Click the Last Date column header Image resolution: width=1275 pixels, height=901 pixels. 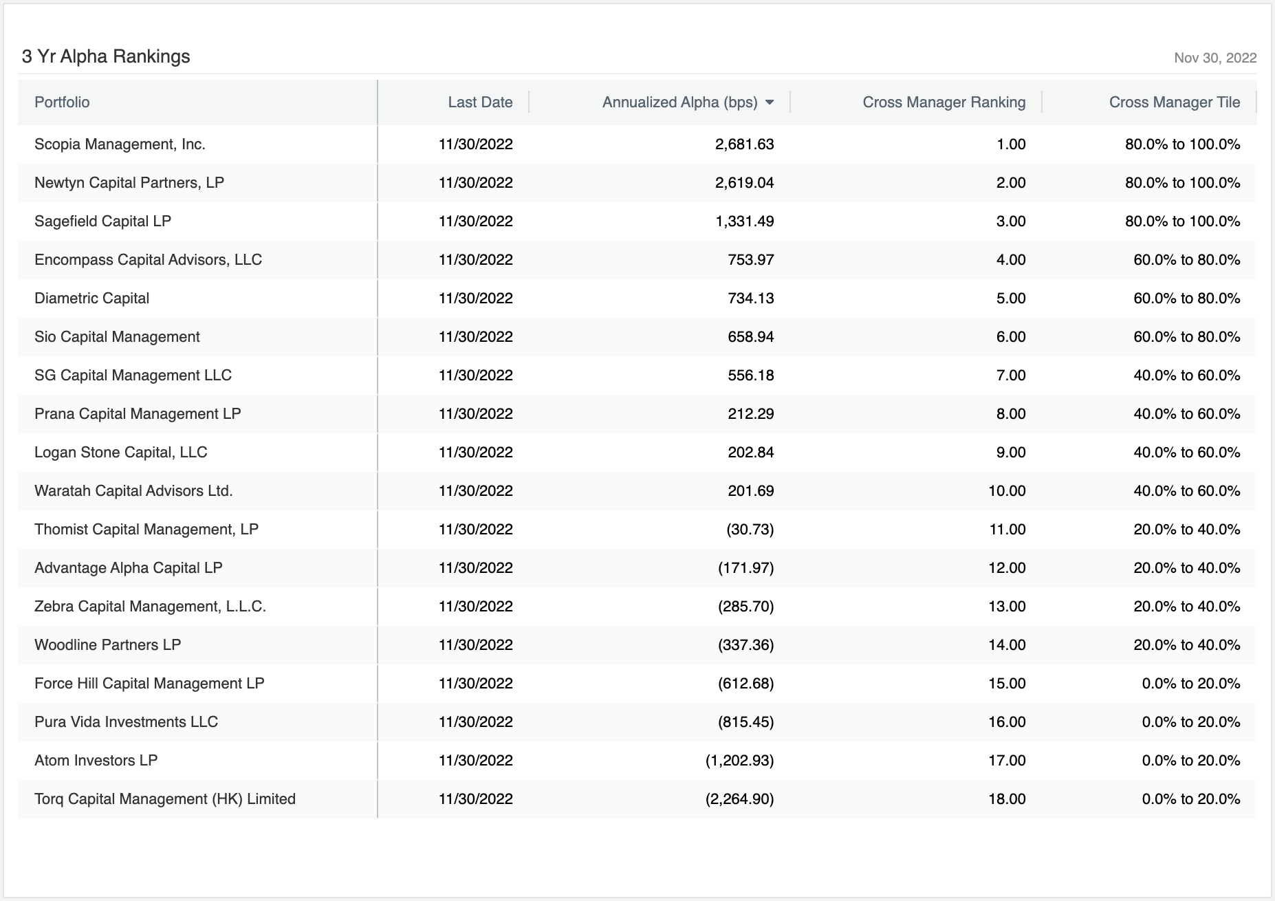click(480, 102)
